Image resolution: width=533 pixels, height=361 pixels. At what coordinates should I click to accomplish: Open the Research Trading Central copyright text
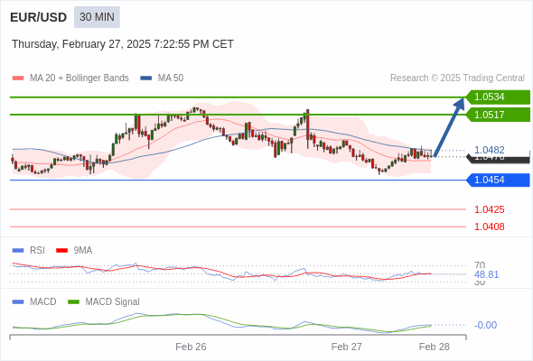coord(457,79)
